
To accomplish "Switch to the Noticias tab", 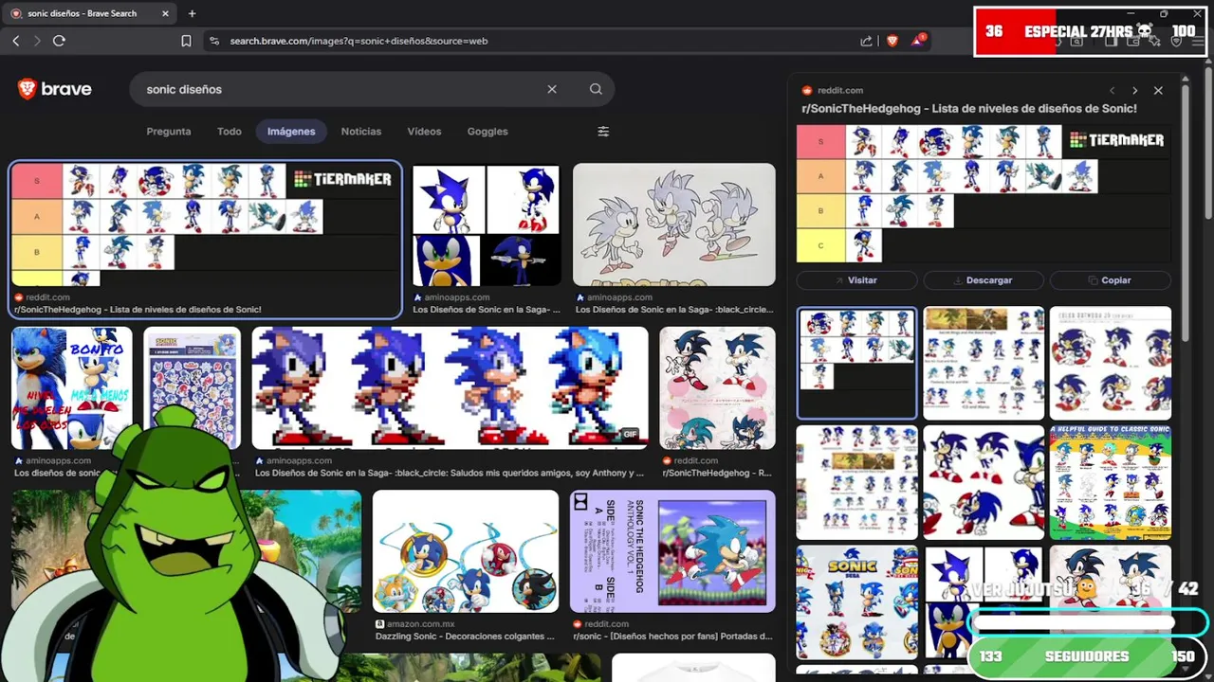I will (x=361, y=132).
